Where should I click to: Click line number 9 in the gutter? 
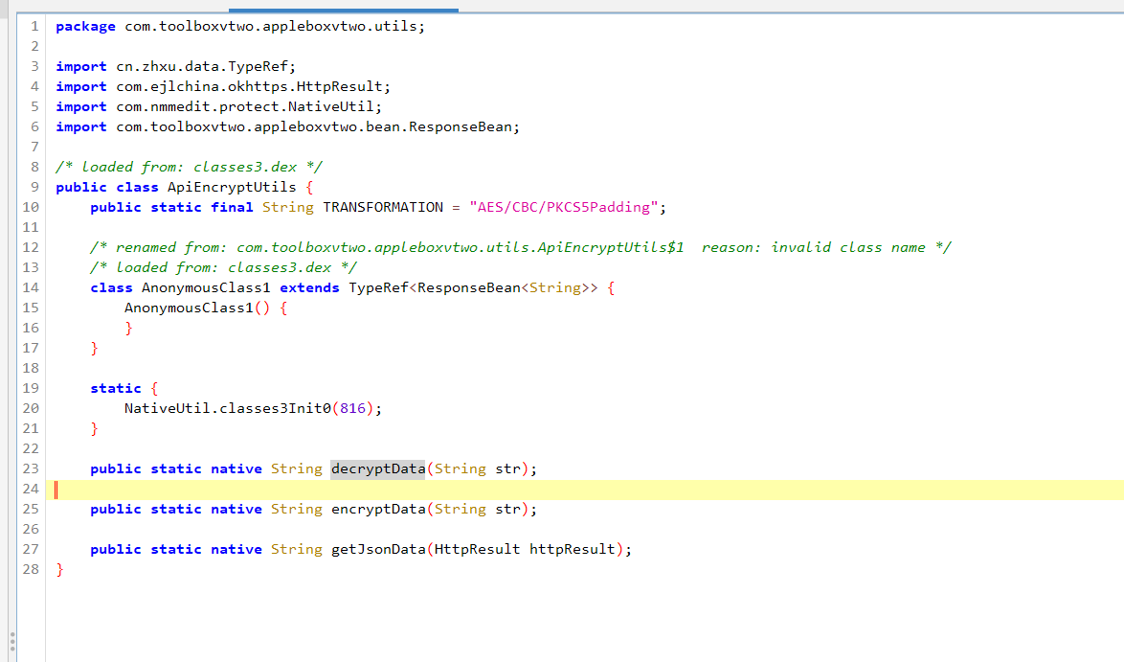point(34,187)
